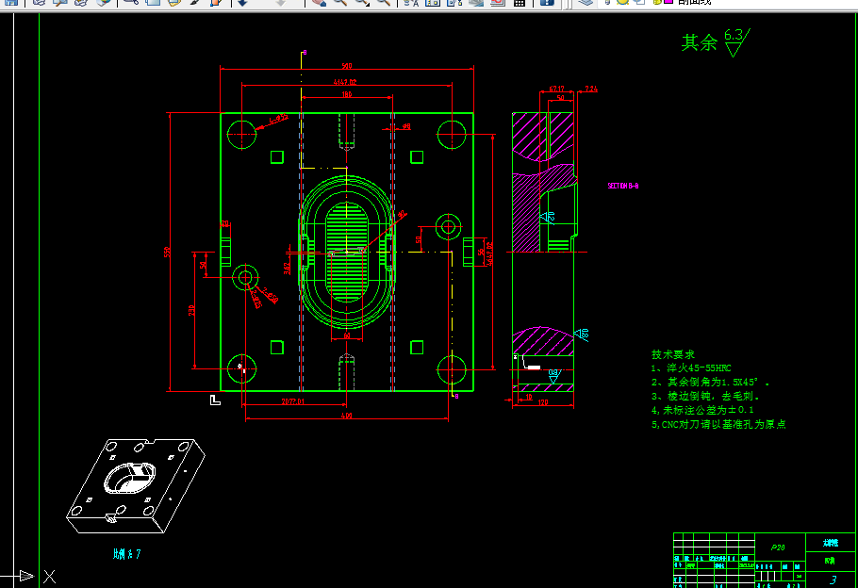858x588 pixels.
Task: Select the 2072.01 dimension text
Action: (293, 401)
